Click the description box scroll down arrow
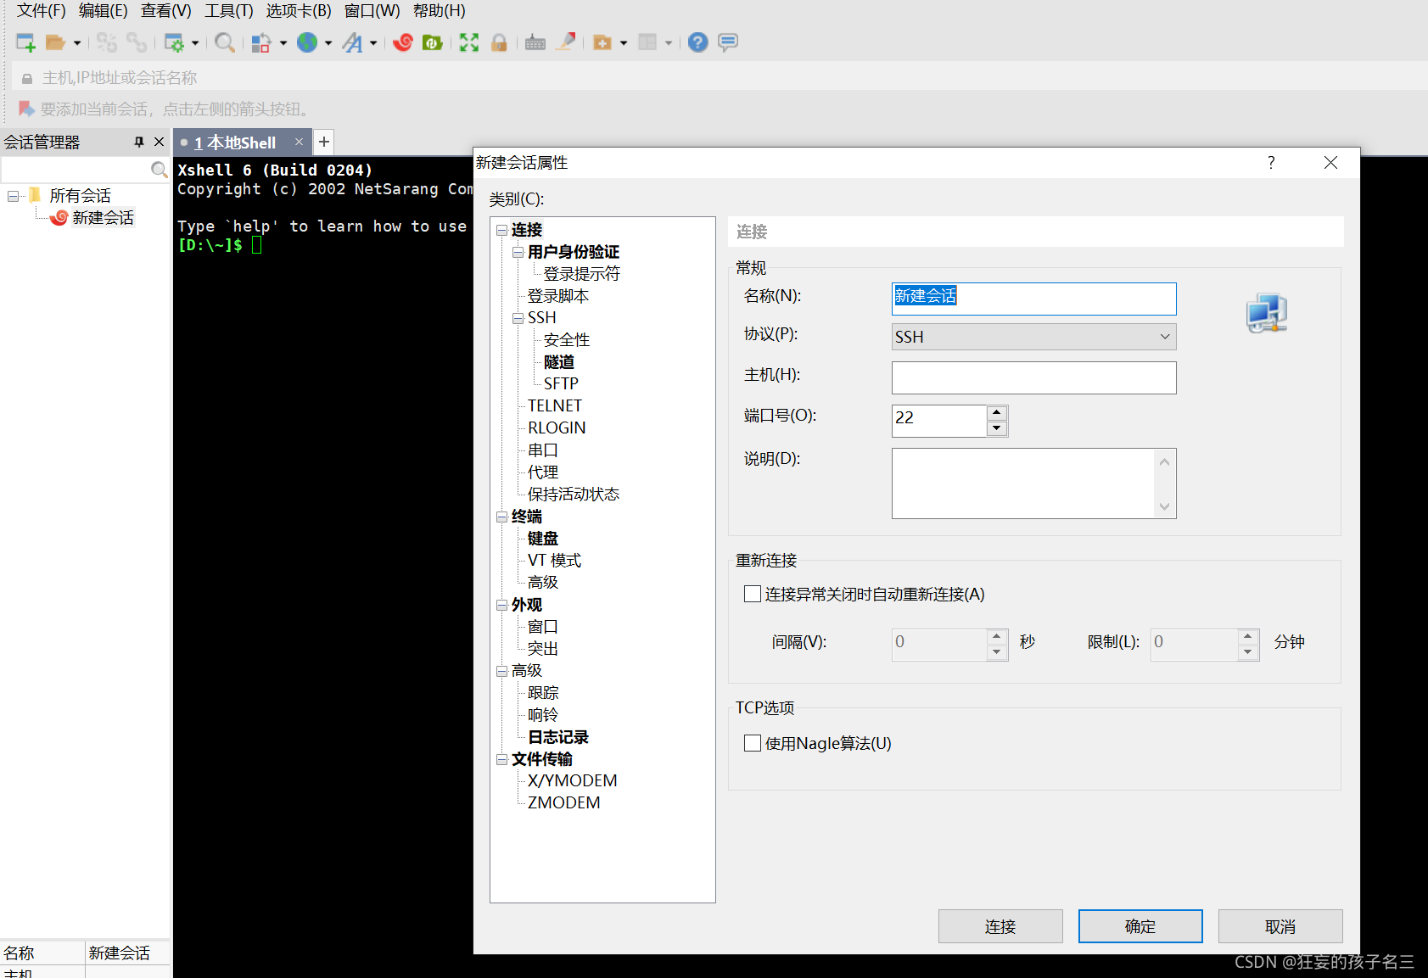Viewport: 1428px width, 978px height. (1164, 506)
